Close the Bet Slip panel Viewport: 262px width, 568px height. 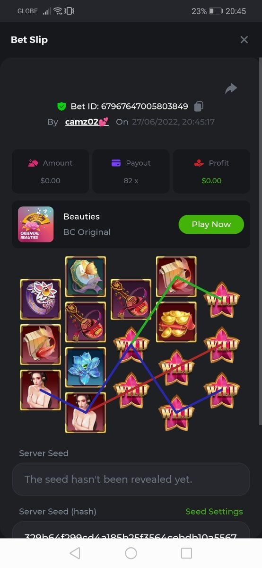click(244, 40)
